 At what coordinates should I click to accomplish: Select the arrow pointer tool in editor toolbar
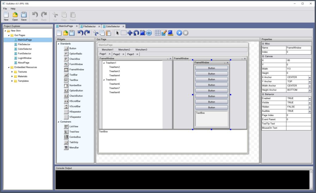pyautogui.click(x=117, y=33)
